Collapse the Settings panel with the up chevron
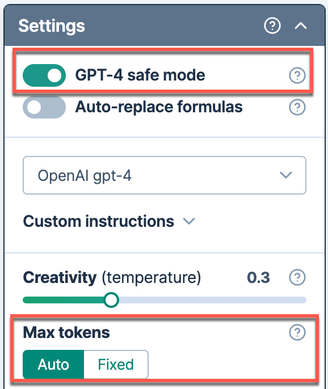Screen dimensions: 328x389 click(300, 26)
